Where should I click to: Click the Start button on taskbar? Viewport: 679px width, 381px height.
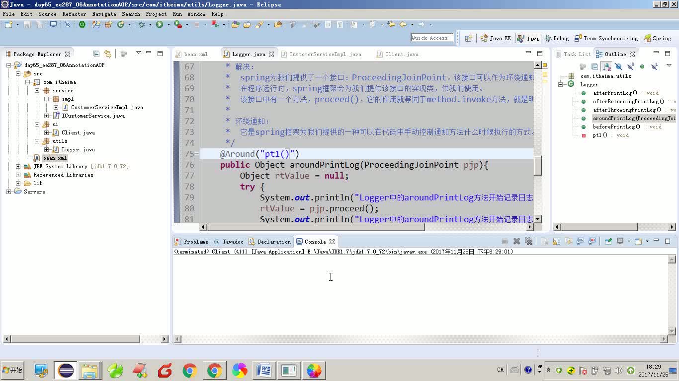[12, 370]
